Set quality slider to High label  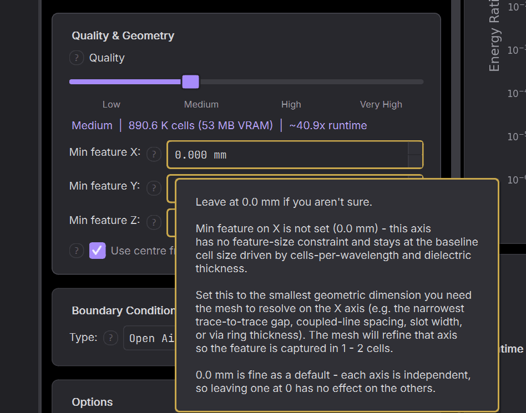coord(291,105)
